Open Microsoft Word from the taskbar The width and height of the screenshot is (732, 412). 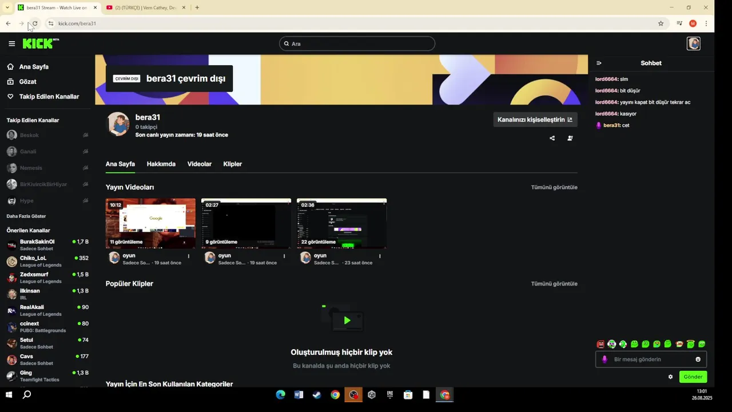point(299,395)
